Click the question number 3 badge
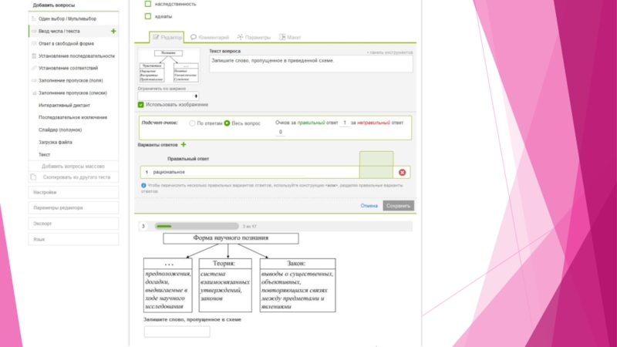This screenshot has height=347, width=617. coord(143,226)
